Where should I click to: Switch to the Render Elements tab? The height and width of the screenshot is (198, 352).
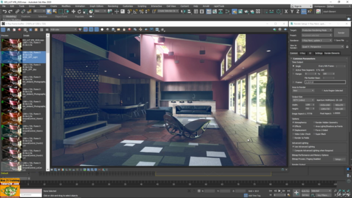[332, 53]
